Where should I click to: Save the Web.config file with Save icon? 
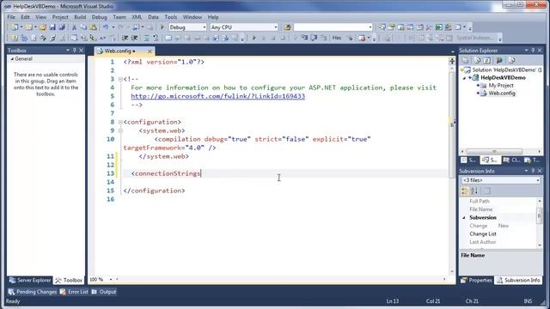pyautogui.click(x=52, y=27)
